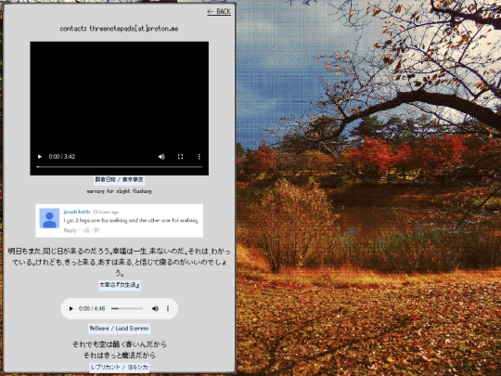Click Reply under the comment
Viewport: 501px width, 376px height.
pyautogui.click(x=70, y=230)
